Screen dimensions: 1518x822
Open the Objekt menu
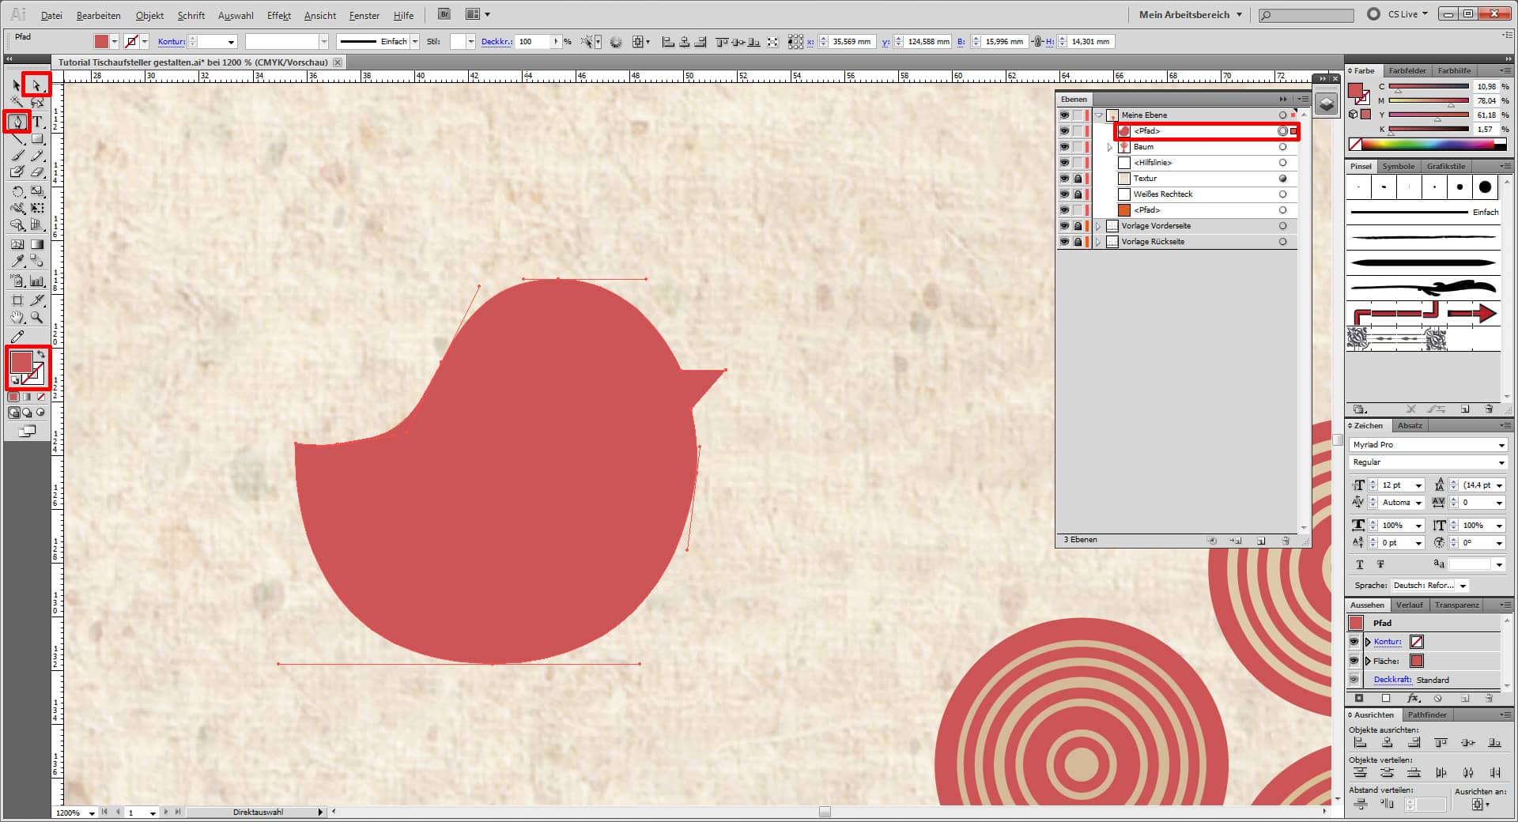(x=149, y=15)
